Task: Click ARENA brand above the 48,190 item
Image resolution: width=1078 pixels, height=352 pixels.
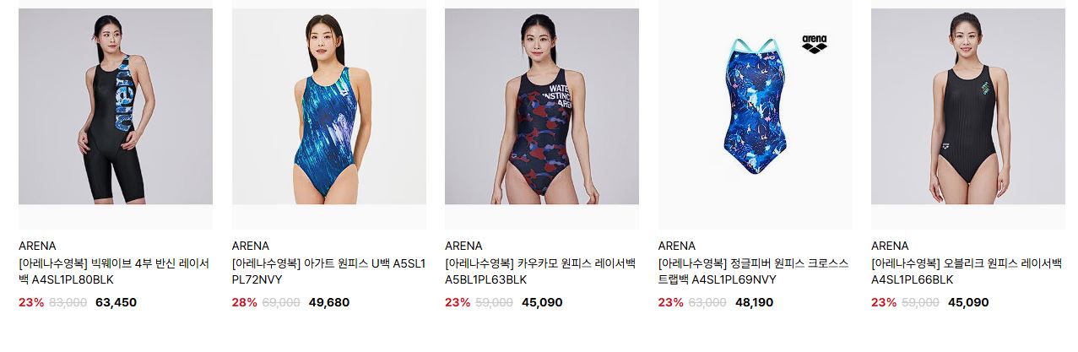Action: point(677,246)
